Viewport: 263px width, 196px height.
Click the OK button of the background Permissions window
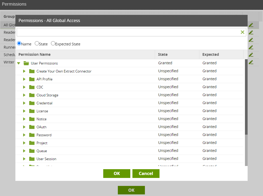click(x=131, y=190)
